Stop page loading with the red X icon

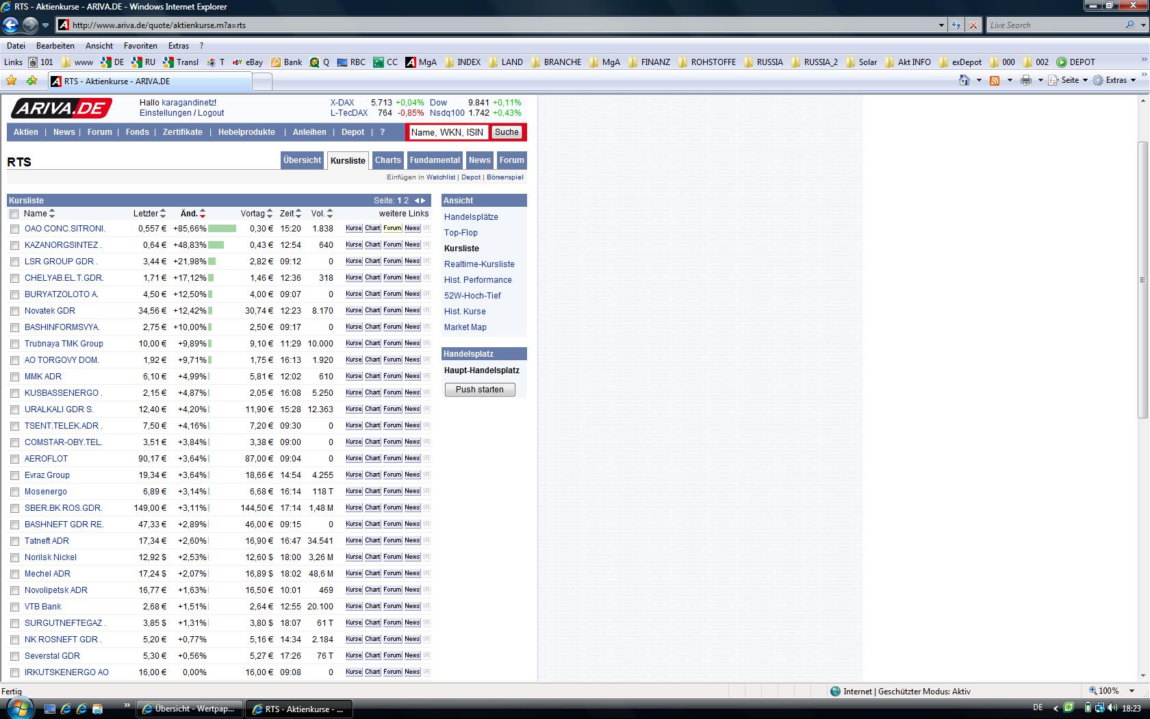[x=973, y=25]
